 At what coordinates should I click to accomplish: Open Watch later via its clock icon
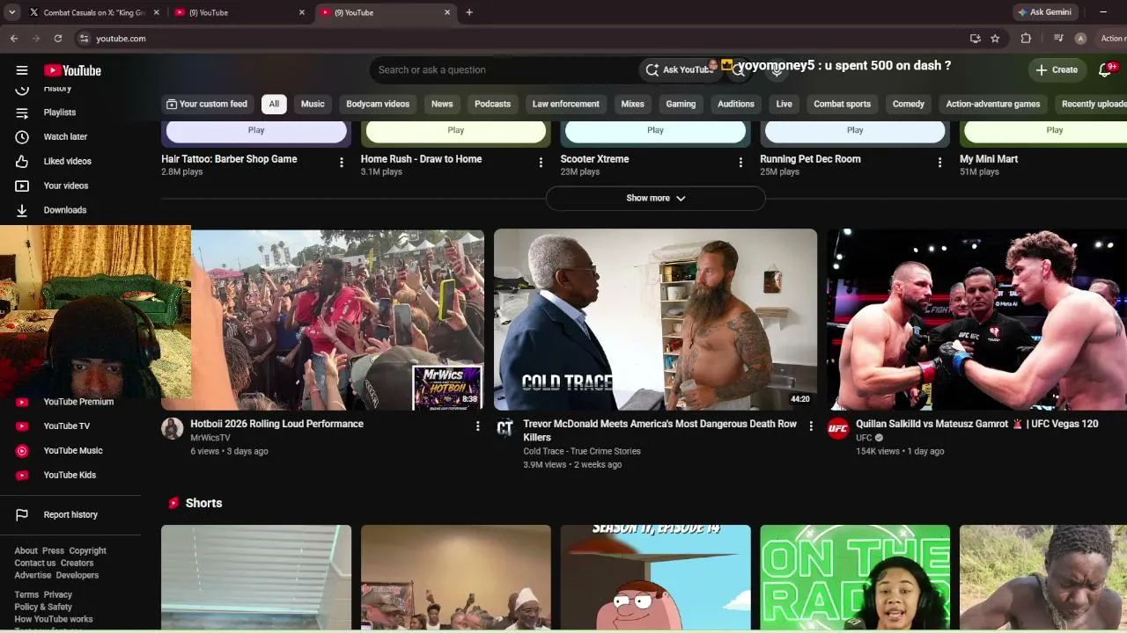click(22, 137)
